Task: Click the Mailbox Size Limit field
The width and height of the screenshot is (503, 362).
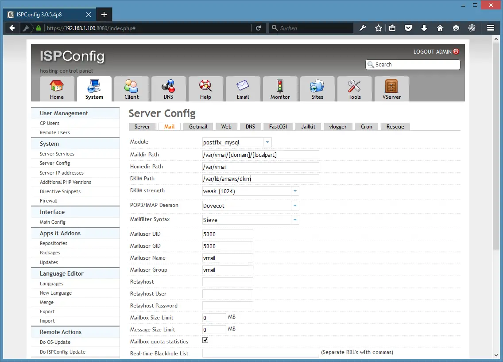Action: point(214,318)
